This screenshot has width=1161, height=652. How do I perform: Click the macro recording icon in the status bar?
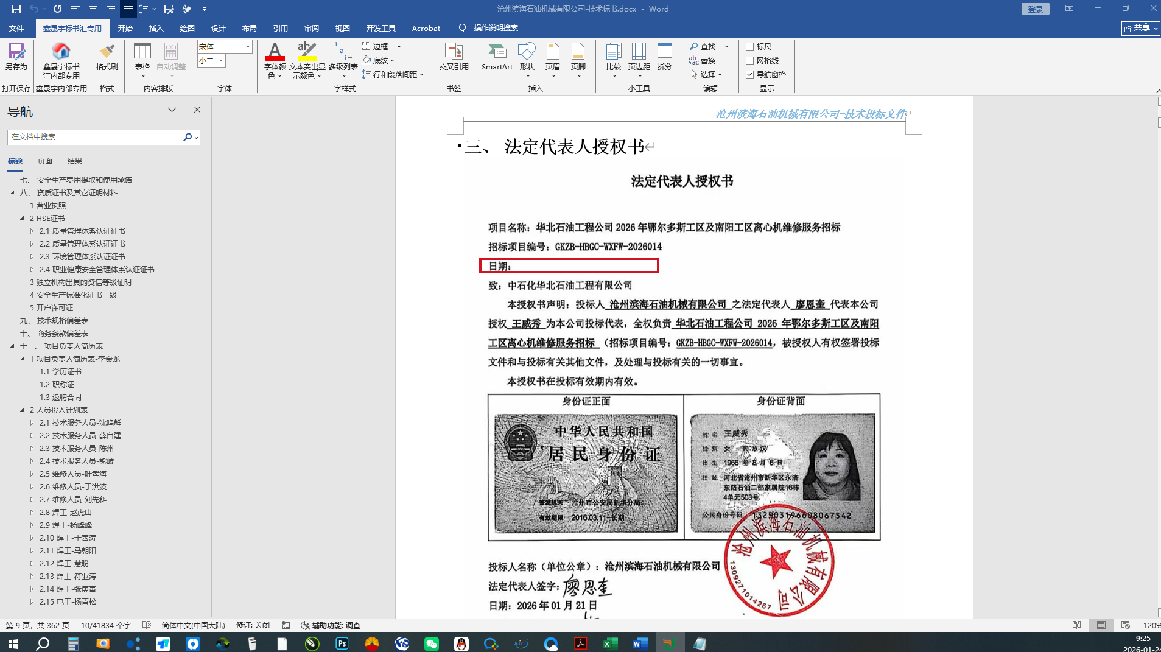(286, 625)
